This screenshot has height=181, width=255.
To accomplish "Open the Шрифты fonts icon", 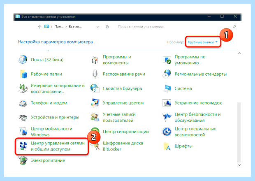I will (167, 146).
